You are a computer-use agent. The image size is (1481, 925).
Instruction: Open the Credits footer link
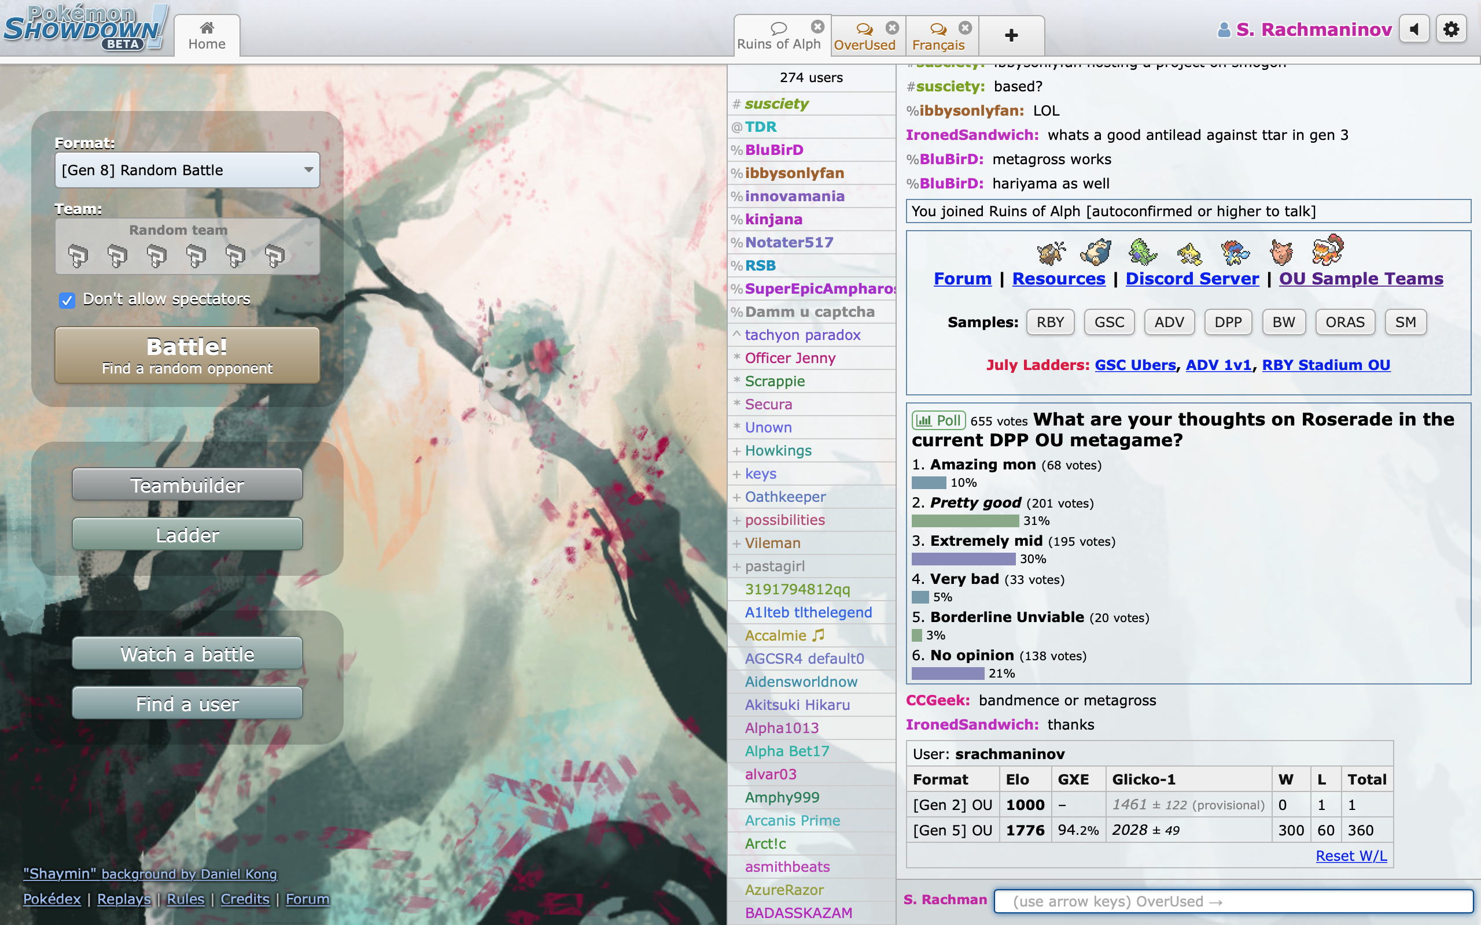[245, 898]
